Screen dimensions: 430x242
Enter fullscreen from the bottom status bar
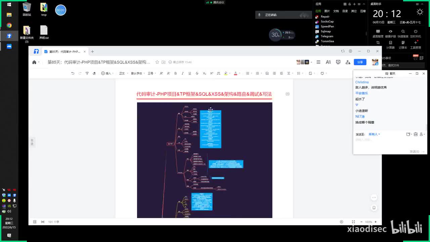pyautogui.click(x=353, y=222)
